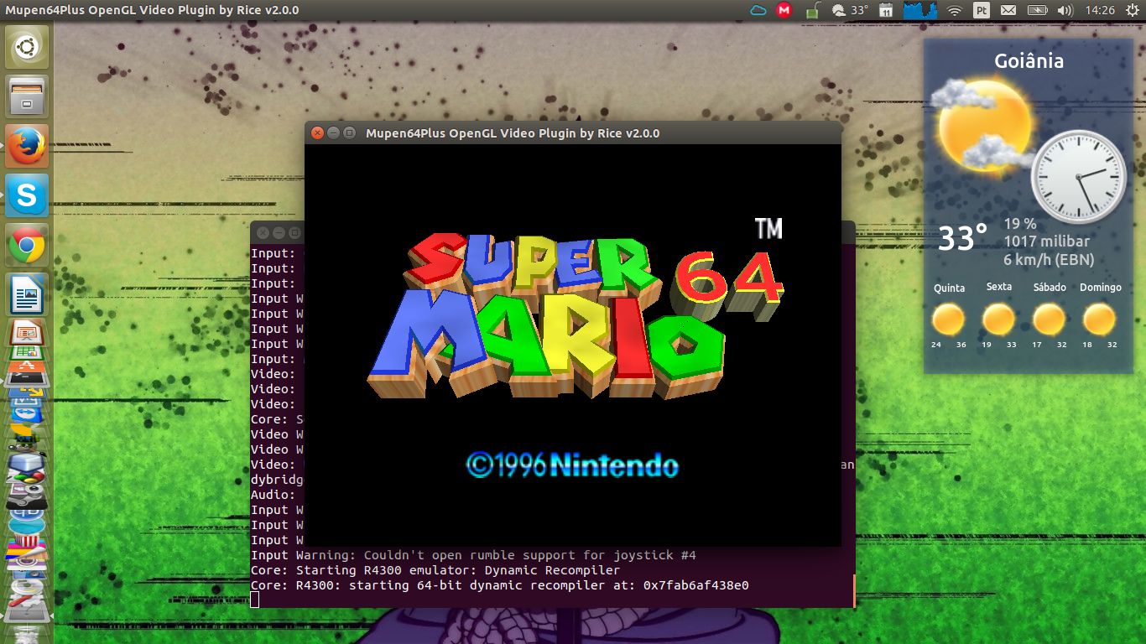This screenshot has height=644, width=1146.
Task: Click the 33° temperature in weather widget
Action: click(x=962, y=239)
